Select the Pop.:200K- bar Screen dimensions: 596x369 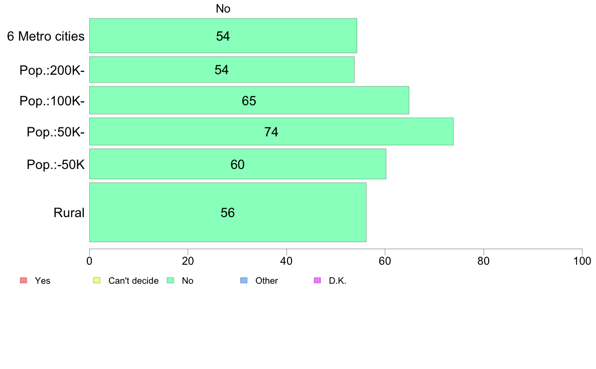coord(222,70)
